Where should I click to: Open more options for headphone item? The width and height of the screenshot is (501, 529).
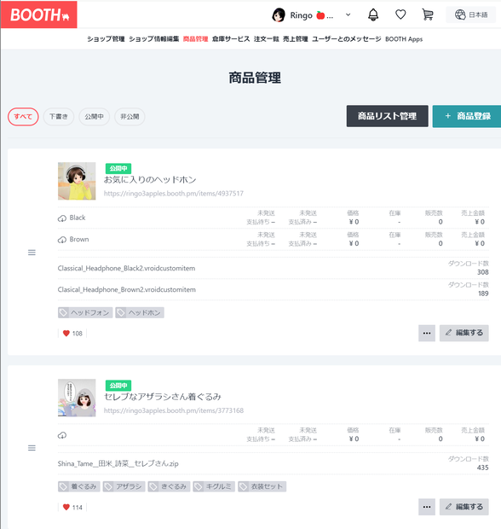(x=427, y=334)
